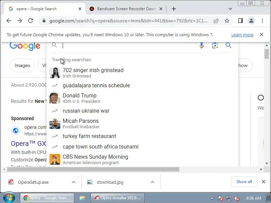
Task: Reload the current page
Action: [30, 21]
